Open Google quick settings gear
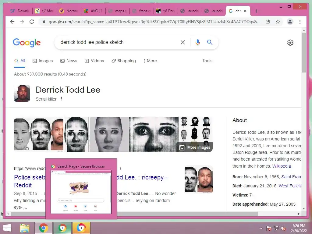 (x=290, y=43)
